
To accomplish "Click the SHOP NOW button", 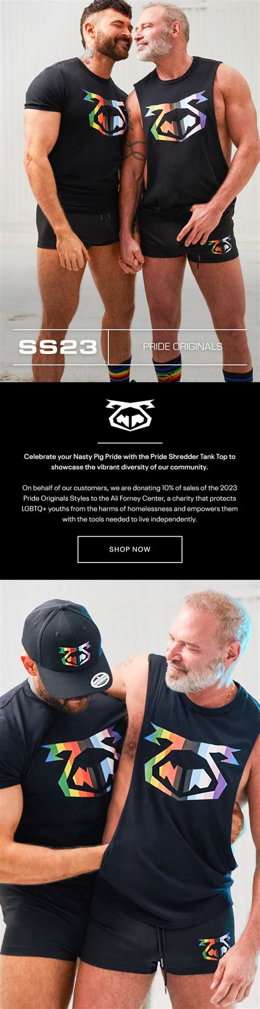I will pyautogui.click(x=129, y=549).
